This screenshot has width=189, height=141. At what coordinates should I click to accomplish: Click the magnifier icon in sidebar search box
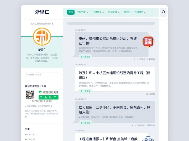[27, 74]
